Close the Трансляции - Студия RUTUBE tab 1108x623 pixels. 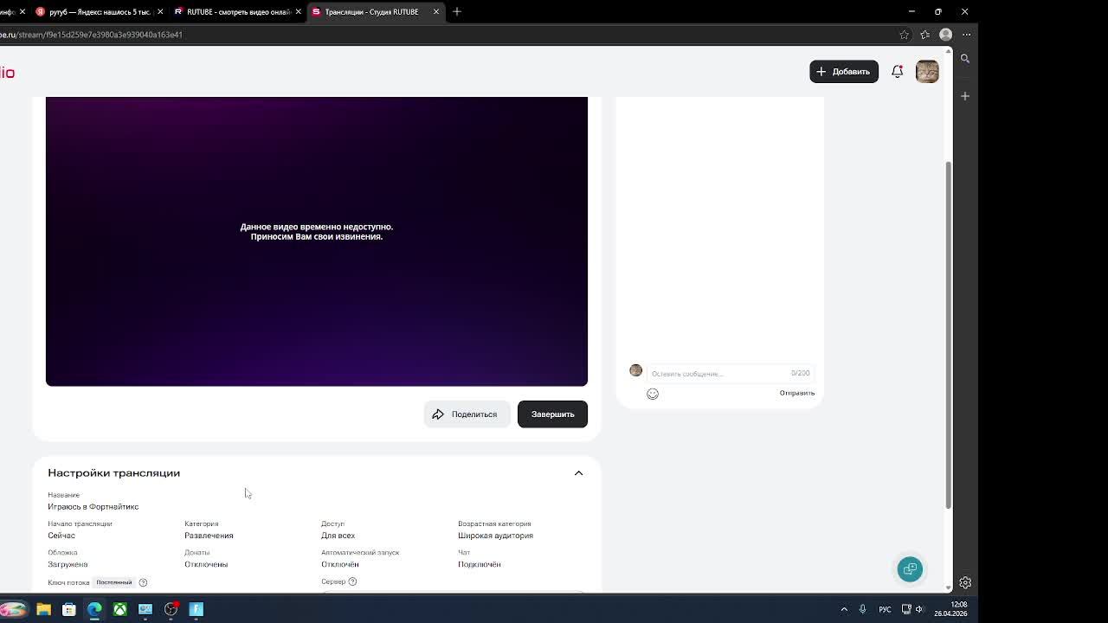436,12
